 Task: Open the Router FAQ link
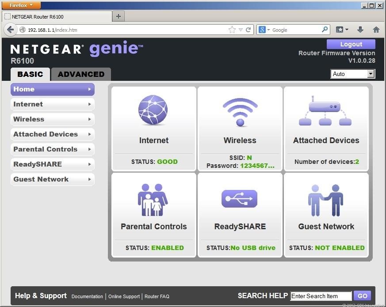pos(157,296)
